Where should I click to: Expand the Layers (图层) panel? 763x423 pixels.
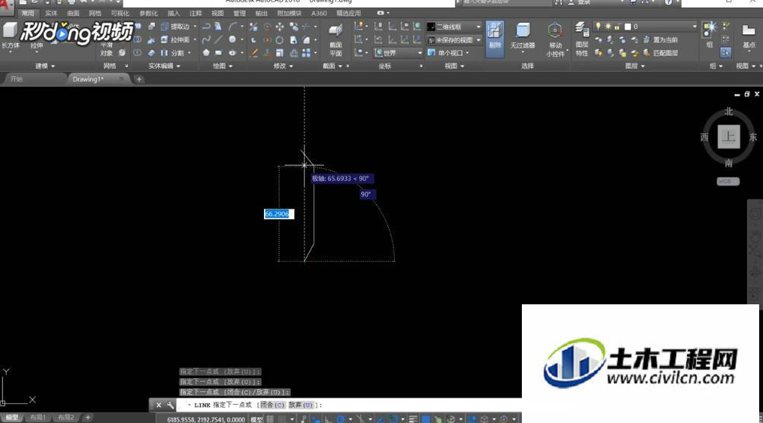pyautogui.click(x=635, y=65)
